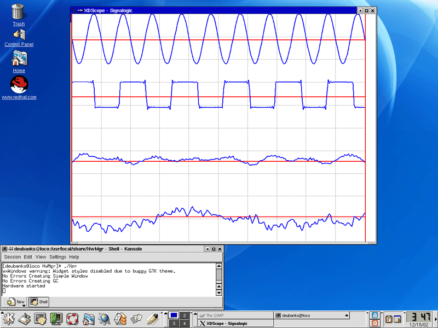
Task: Click the wxWindows warning line in Konsole
Action: click(x=89, y=271)
